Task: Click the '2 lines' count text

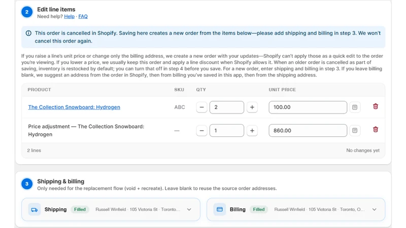Action: [x=34, y=150]
